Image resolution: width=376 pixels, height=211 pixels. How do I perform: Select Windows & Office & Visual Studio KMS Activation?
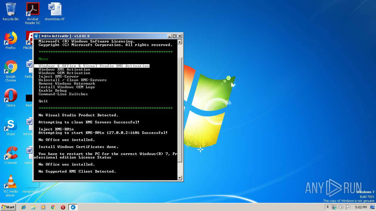(x=94, y=66)
